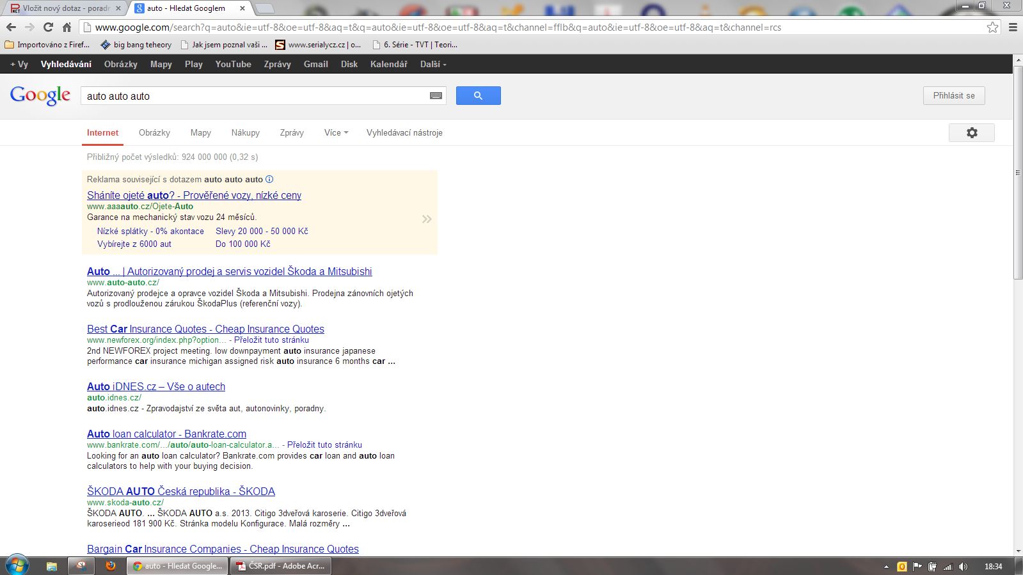Close the 'auto - Hledat Googlem' tab
This screenshot has width=1023, height=575.
[242, 8]
